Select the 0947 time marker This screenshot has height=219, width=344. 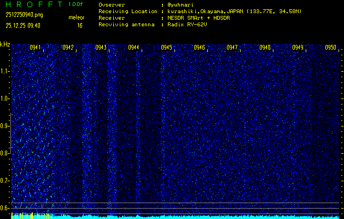[x=232, y=48]
